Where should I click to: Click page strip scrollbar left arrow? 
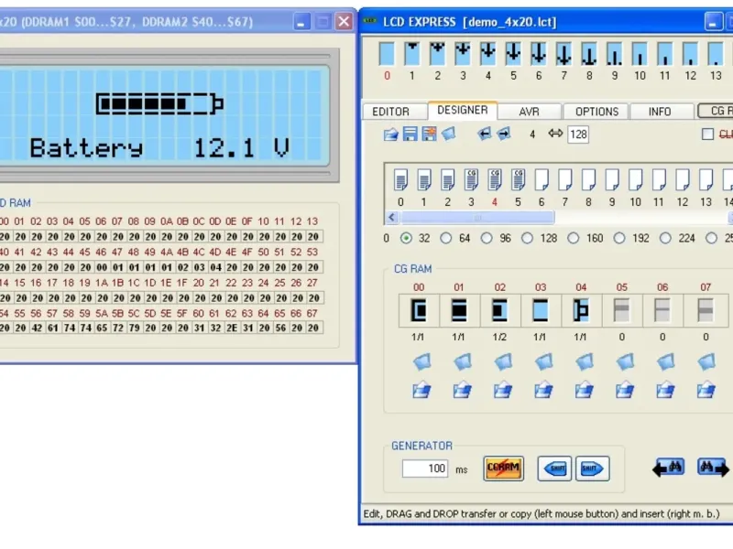[392, 218]
